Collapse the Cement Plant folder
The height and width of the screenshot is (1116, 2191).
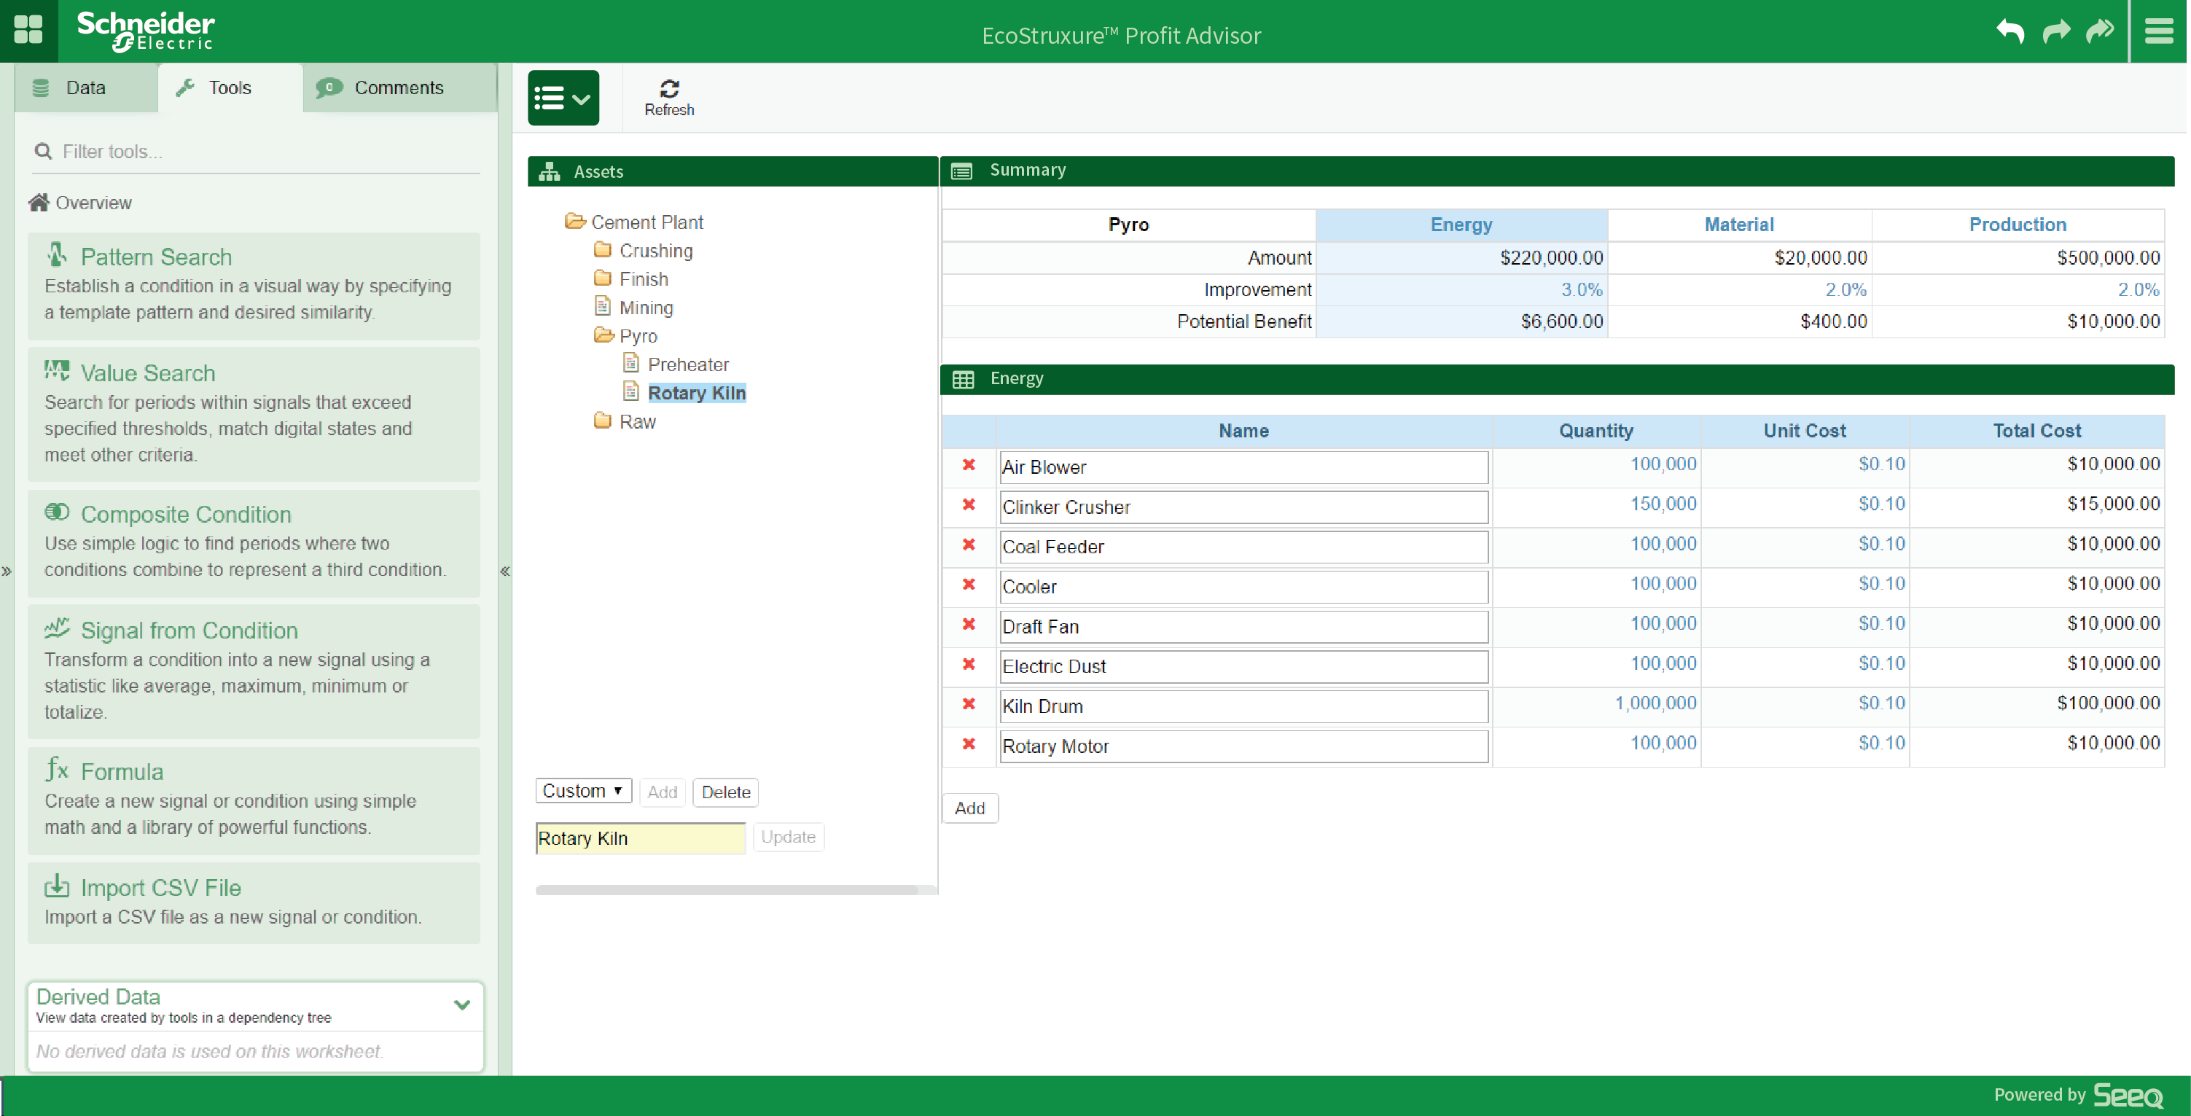(x=576, y=221)
